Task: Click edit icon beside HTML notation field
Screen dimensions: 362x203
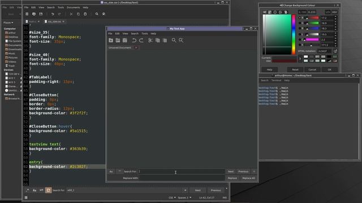Action: point(335,51)
